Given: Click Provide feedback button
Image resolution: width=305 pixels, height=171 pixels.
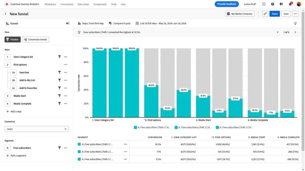Looking at the screenshot, I should pyautogui.click(x=227, y=4).
